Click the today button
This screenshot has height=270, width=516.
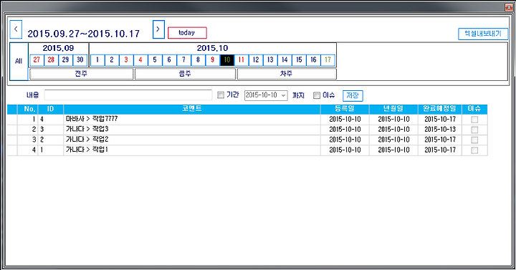(x=187, y=33)
